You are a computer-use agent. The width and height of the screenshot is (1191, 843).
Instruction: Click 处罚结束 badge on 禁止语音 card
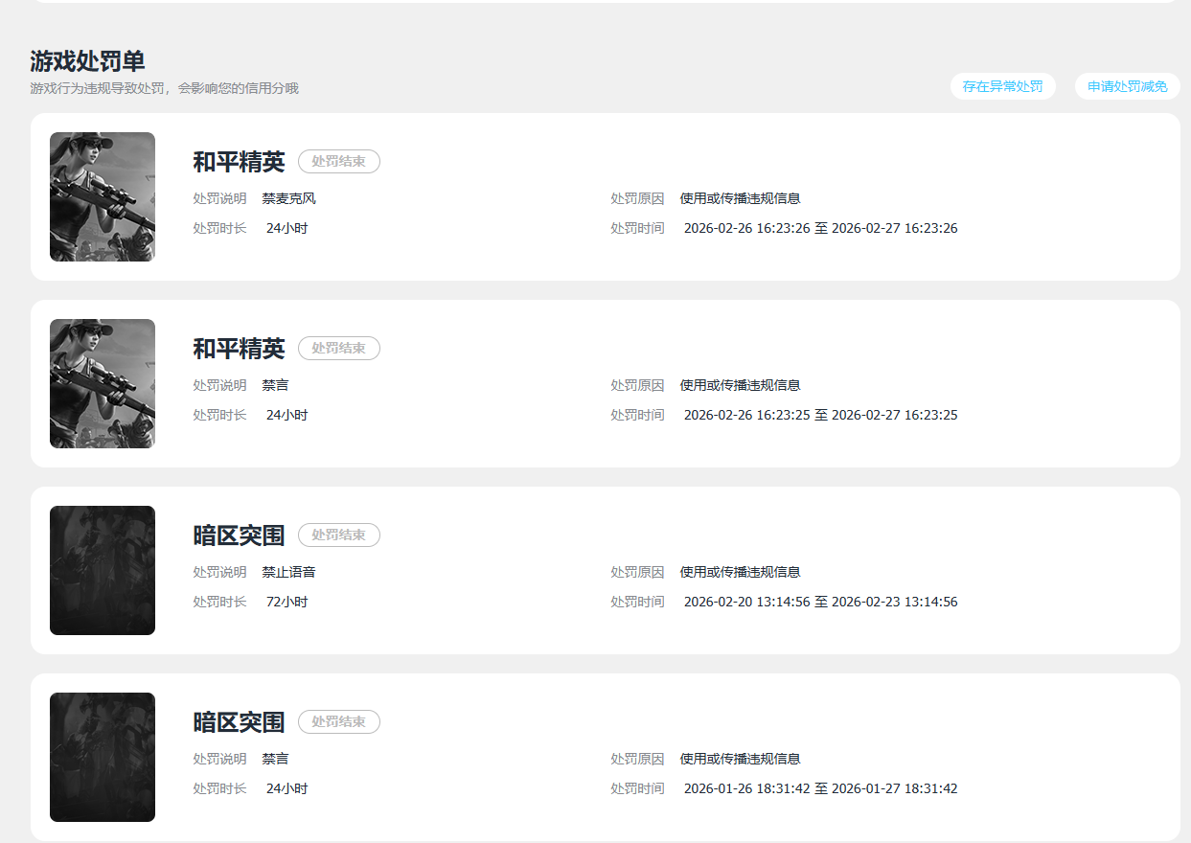point(339,535)
